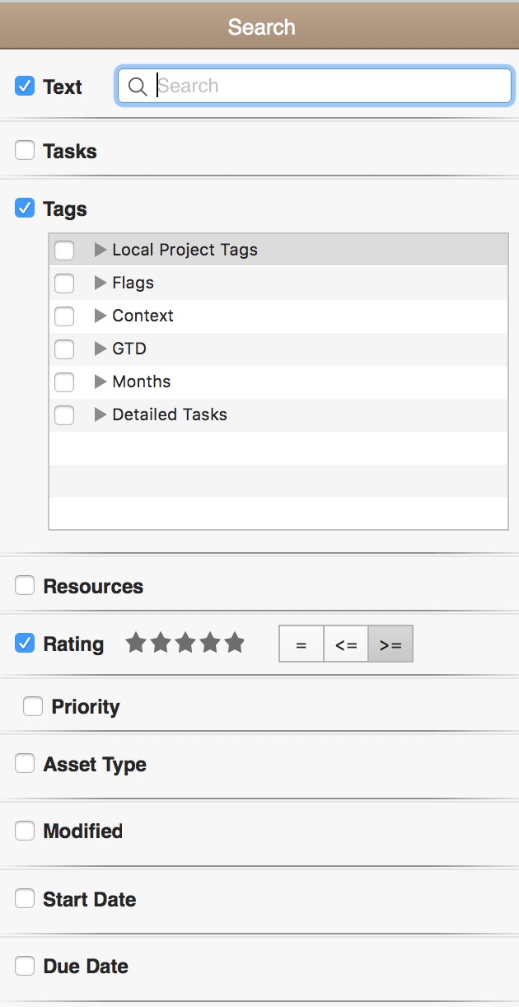Viewport: 519px width, 1007px height.
Task: Enable the Tasks filter checkbox
Action: [x=25, y=150]
